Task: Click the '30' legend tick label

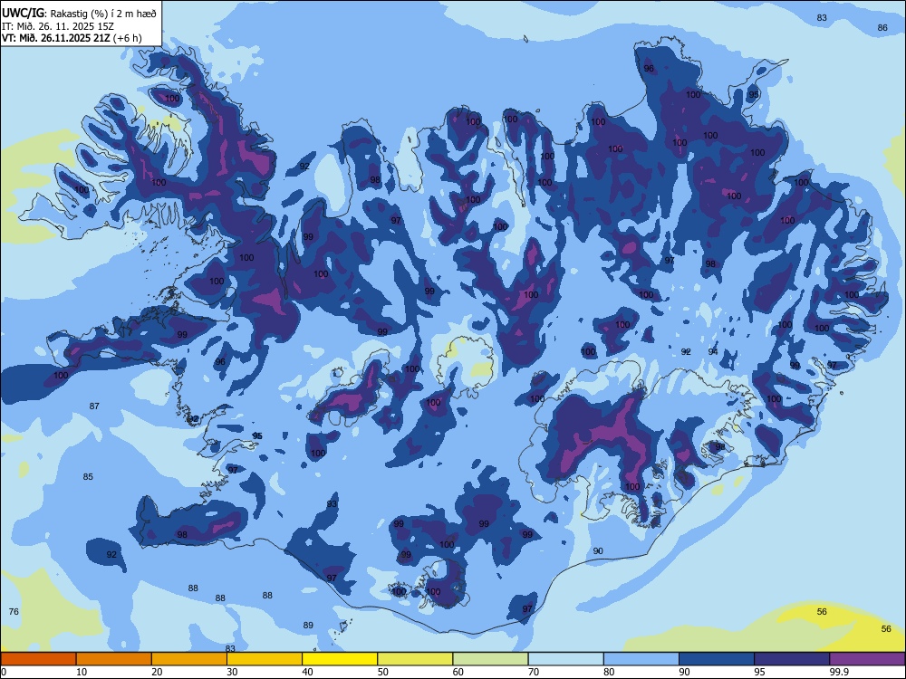Action: (x=232, y=672)
